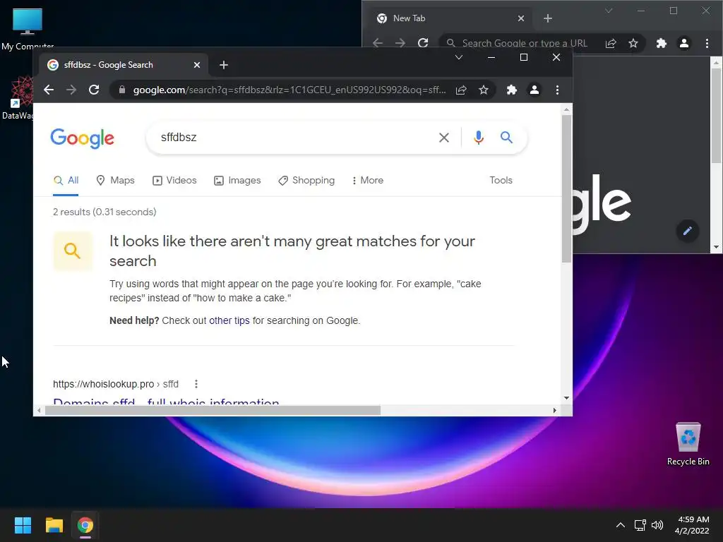The width and height of the screenshot is (723, 542).
Task: Bookmark the sffdbsz search page with the star
Action: [483, 90]
